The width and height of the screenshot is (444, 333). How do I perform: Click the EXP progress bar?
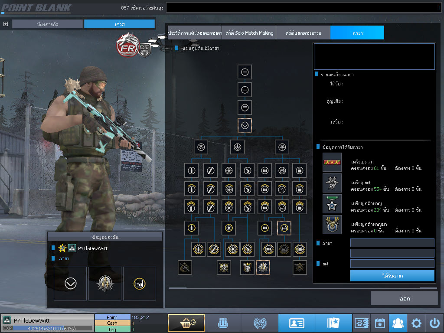[52, 328]
